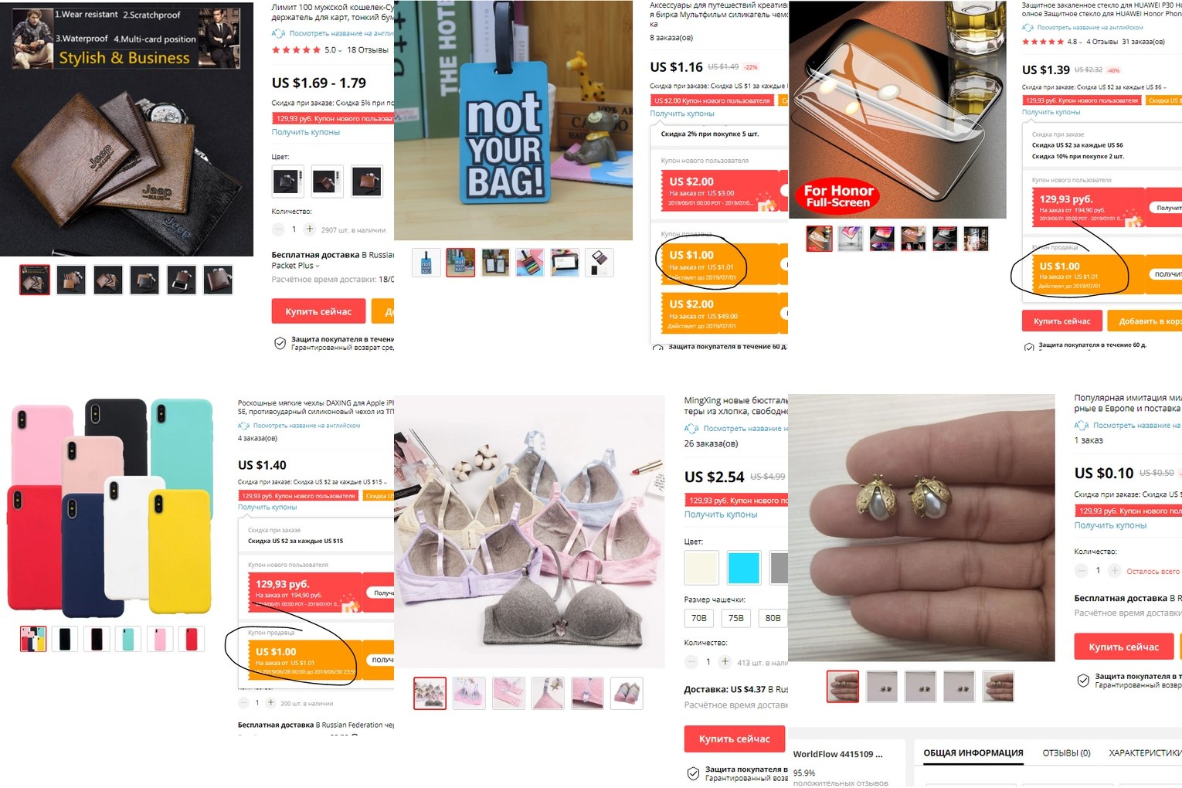Select cup size 75B option

pyautogui.click(x=736, y=618)
